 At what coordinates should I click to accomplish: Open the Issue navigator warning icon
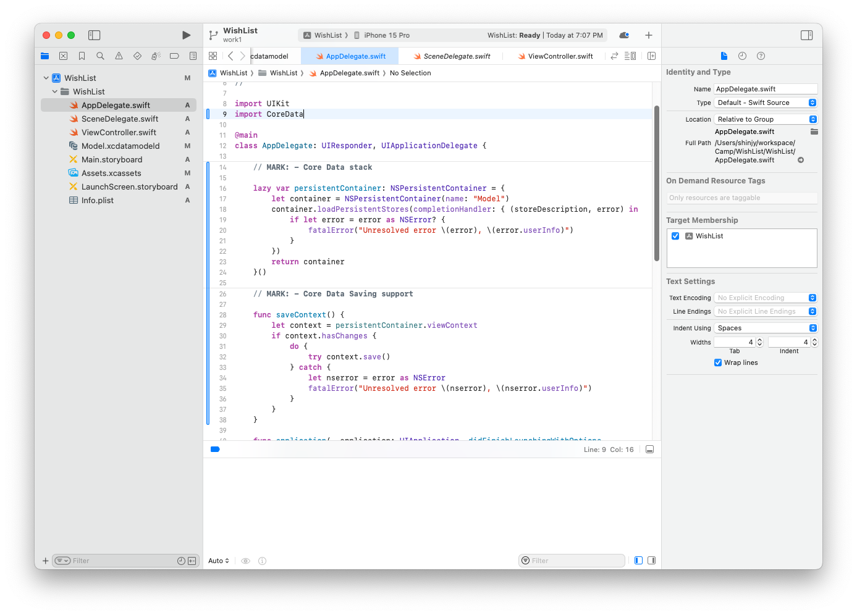coord(119,56)
